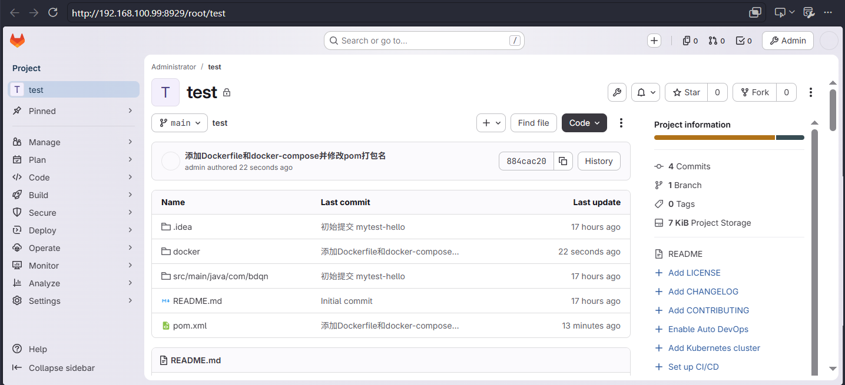Select the test project in sidebar
Viewport: 845px width, 385px height.
tap(74, 90)
